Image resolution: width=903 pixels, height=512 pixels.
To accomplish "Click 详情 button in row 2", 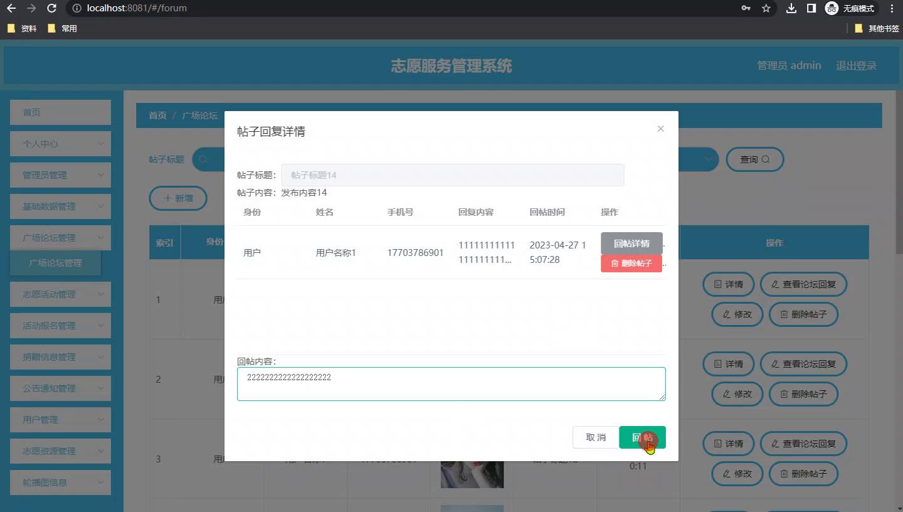I will click(x=728, y=364).
